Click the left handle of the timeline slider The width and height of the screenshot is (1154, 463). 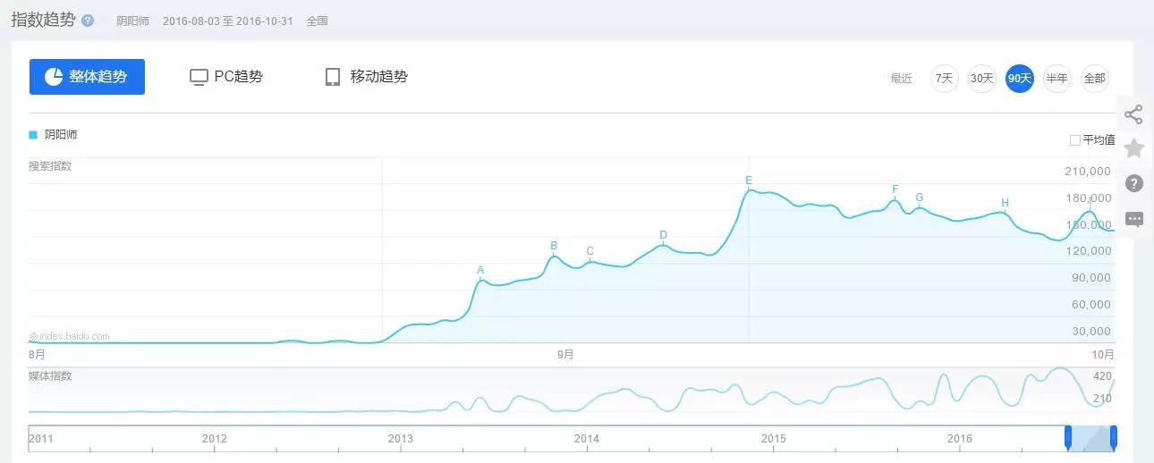point(1067,436)
